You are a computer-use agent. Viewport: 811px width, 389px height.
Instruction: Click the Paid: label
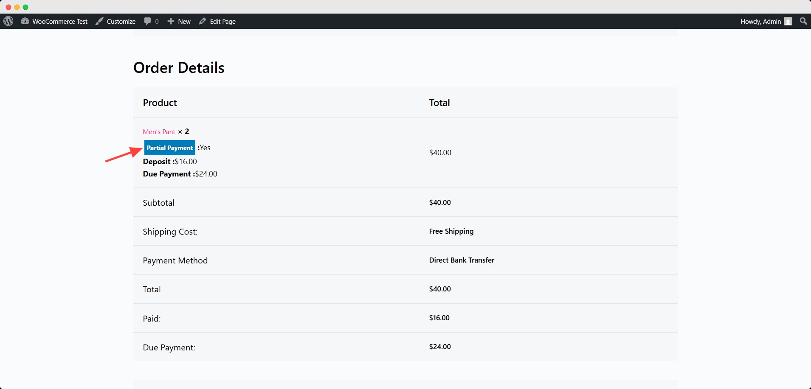(152, 319)
